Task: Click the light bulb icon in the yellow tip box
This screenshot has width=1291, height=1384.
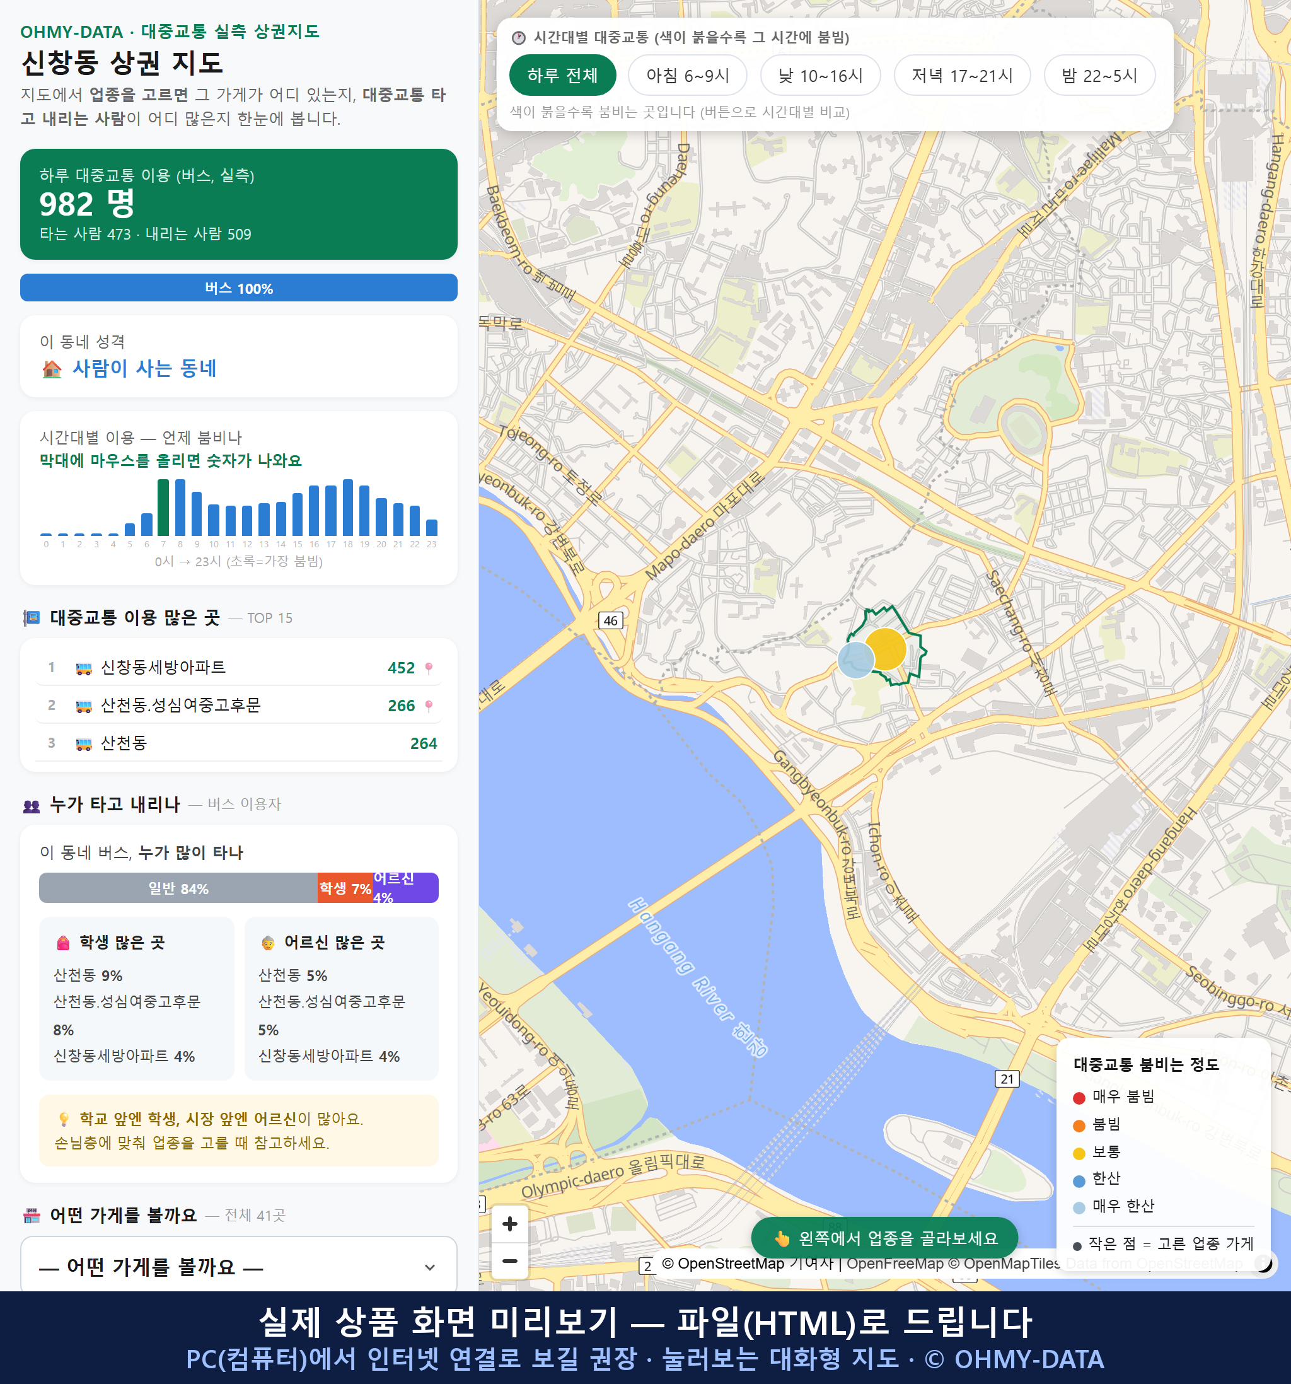Action: click(x=63, y=1119)
